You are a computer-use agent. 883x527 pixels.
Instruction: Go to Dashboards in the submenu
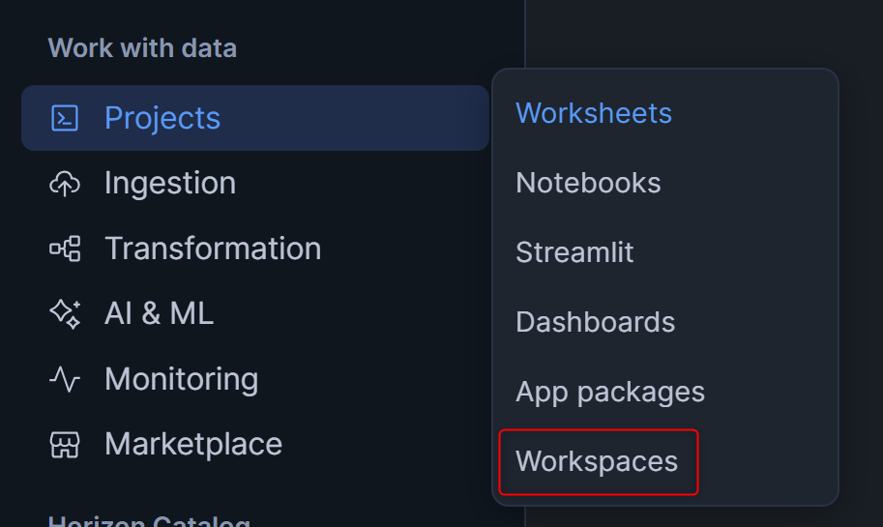coord(595,322)
